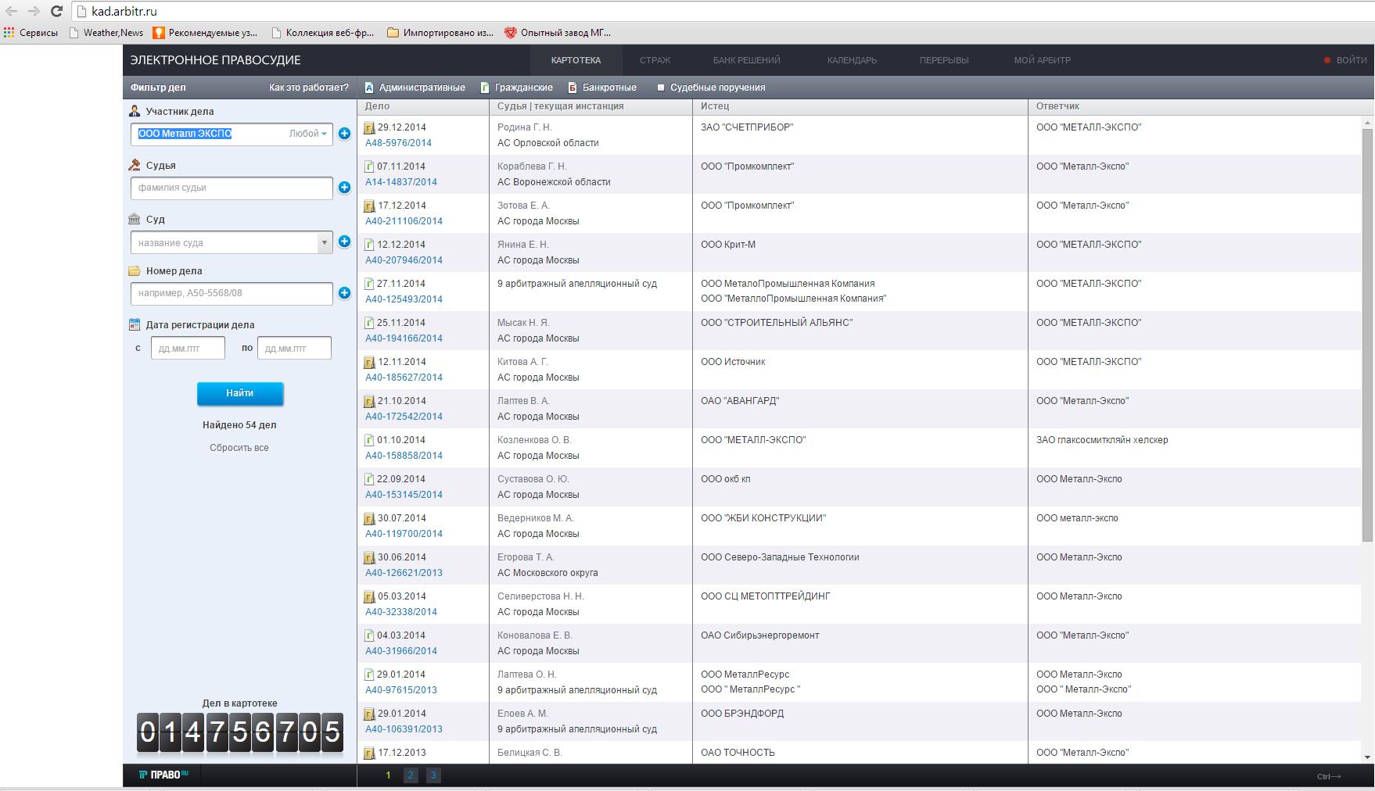
Task: Click the Ctrl next page arrow
Action: pos(1328,776)
